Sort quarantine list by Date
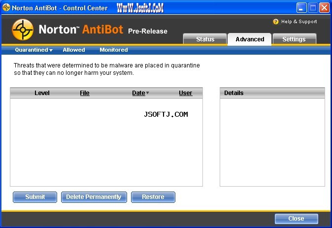Screen dimensions: 332x228 coord(138,93)
